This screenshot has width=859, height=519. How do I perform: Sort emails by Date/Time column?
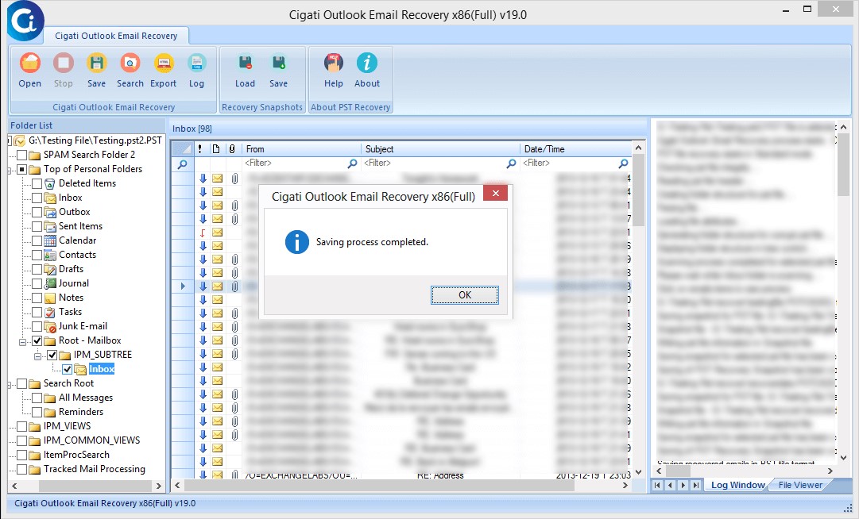point(576,148)
